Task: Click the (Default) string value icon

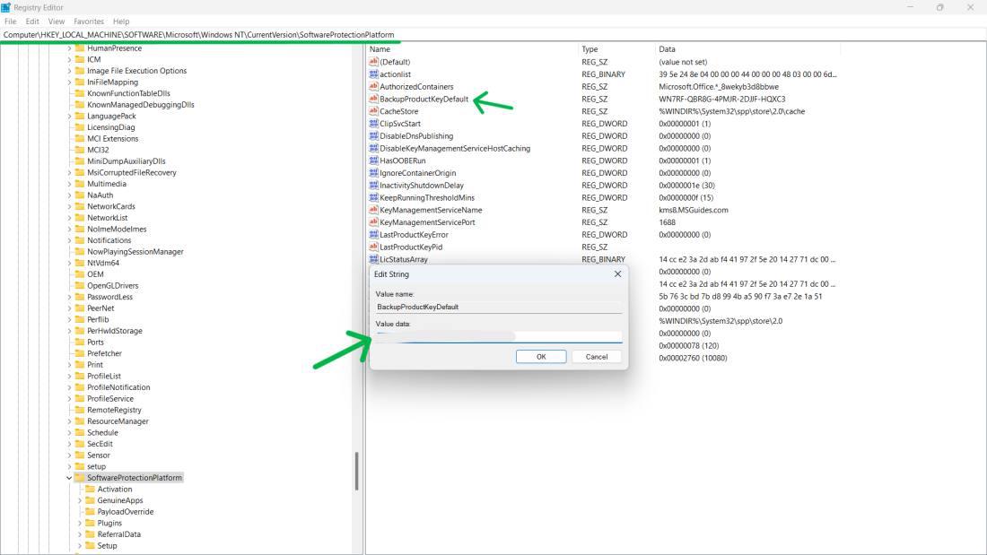Action: point(373,62)
